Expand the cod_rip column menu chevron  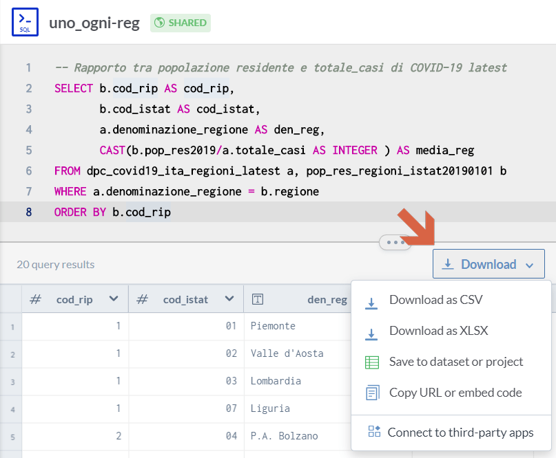click(x=114, y=299)
